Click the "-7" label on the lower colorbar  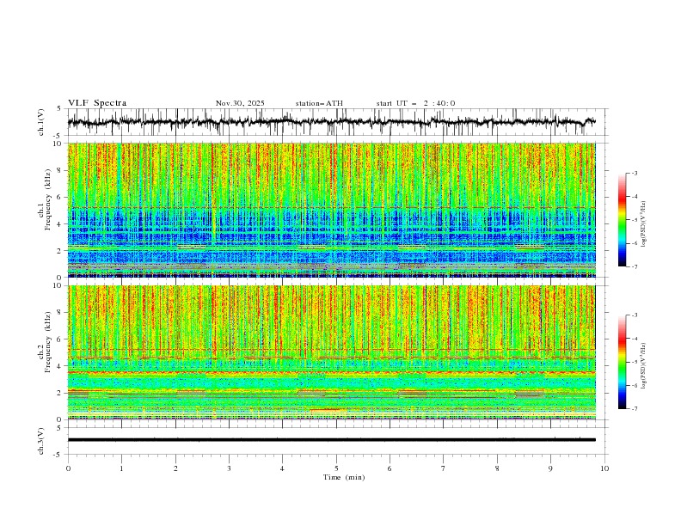point(634,408)
